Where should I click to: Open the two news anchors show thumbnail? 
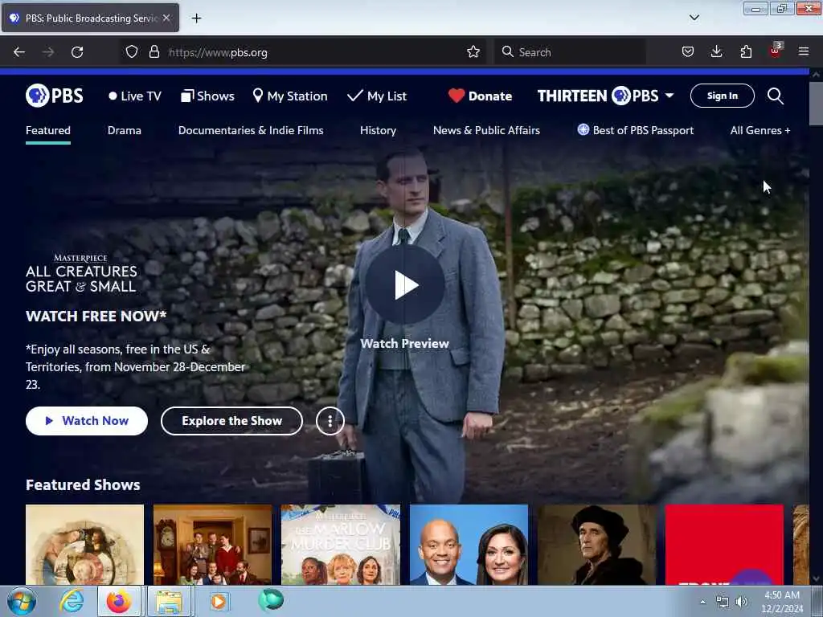click(469, 545)
